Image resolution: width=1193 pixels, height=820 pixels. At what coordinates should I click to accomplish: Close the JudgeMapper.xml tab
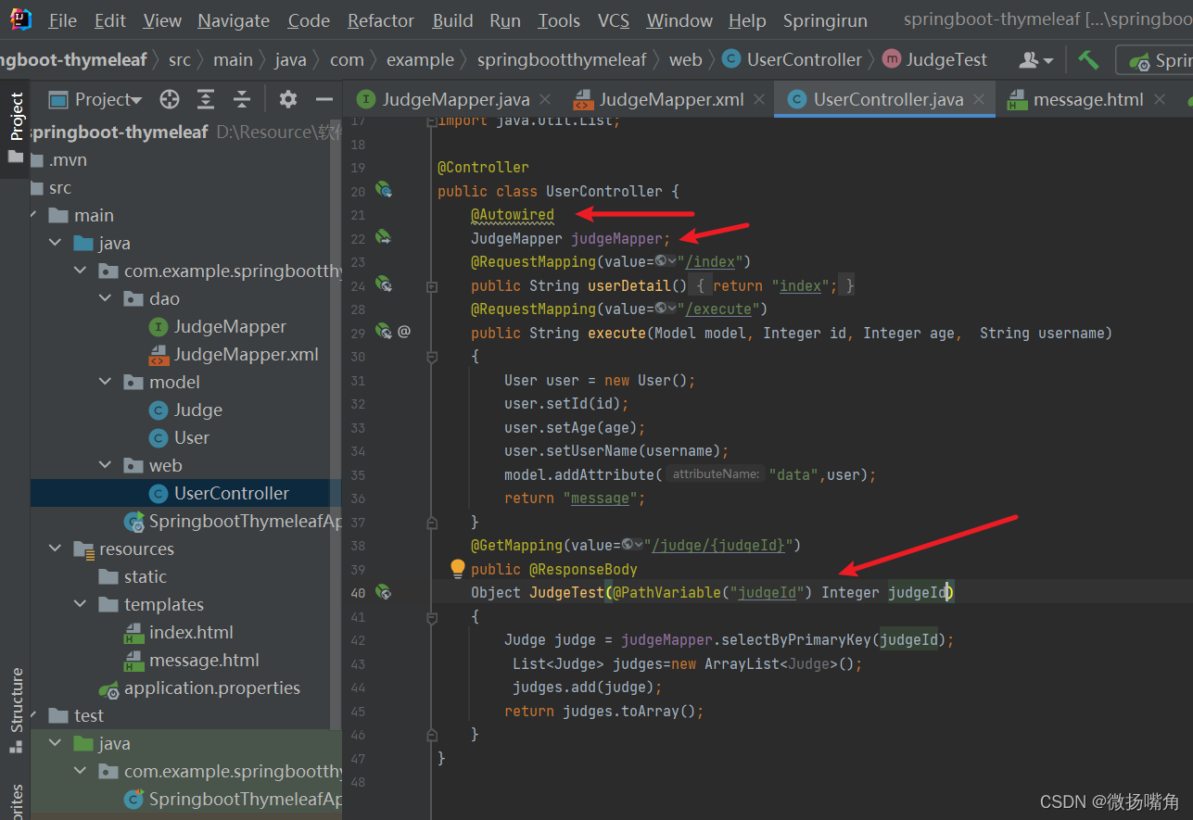(758, 99)
